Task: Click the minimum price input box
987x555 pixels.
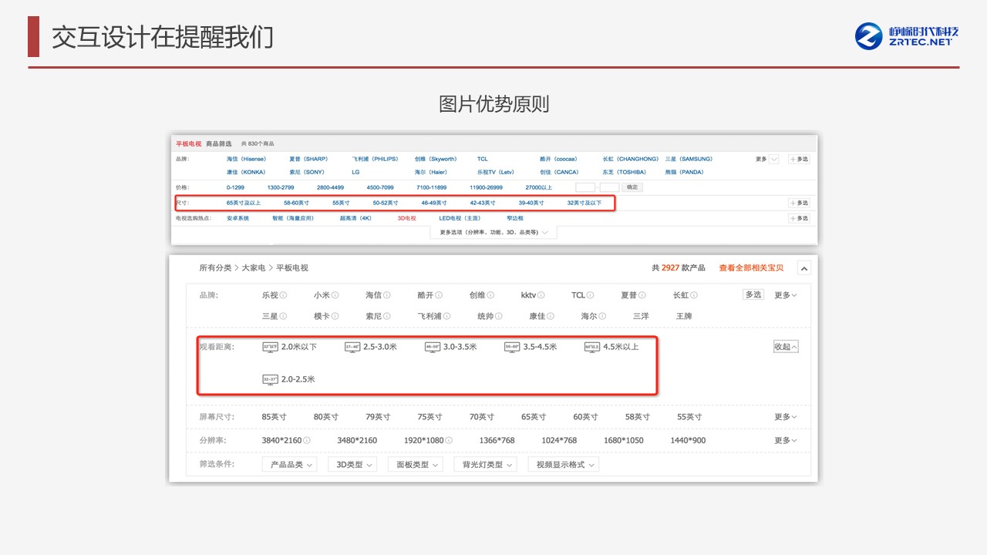Action: [x=585, y=187]
